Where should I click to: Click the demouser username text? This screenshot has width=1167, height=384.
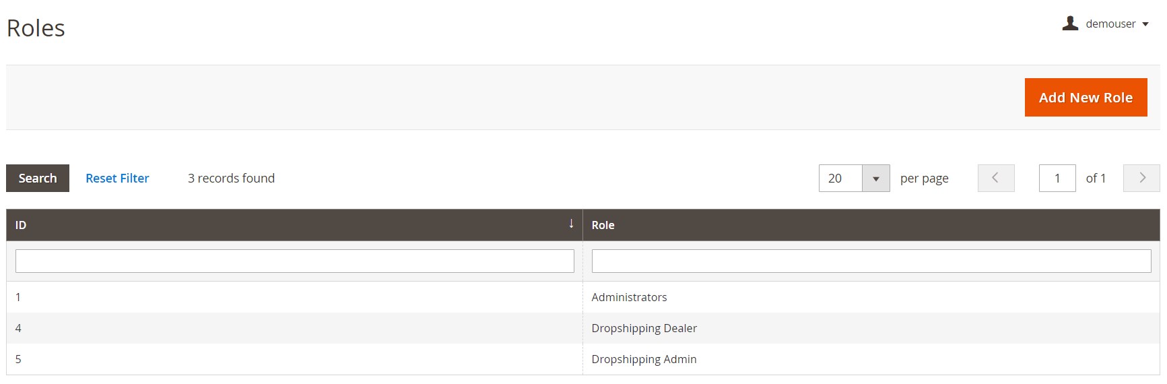click(1110, 24)
